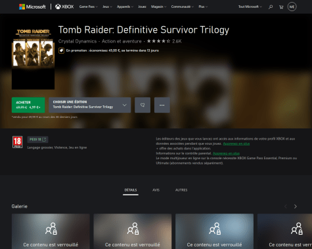
Task: Open the Jouez nav item
Action: pos(142,7)
